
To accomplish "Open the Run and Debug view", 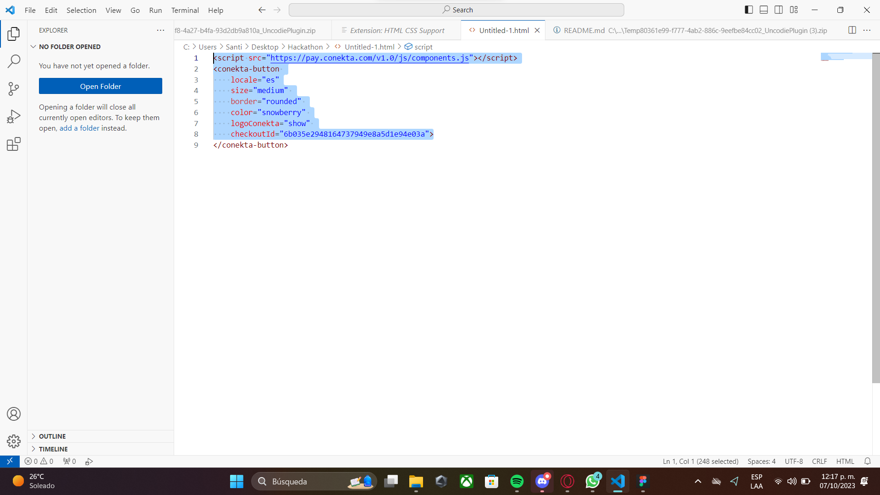I will (14, 116).
